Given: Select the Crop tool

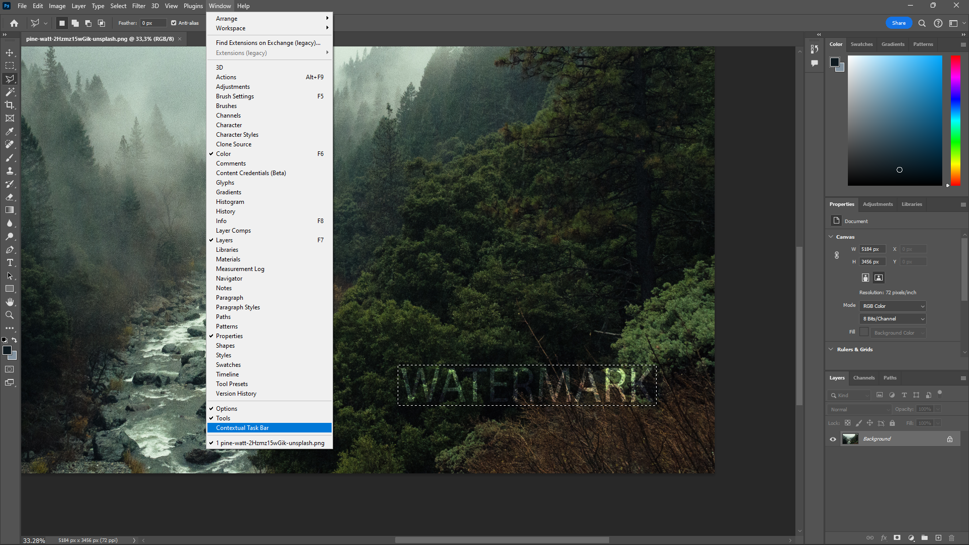Looking at the screenshot, I should click(x=10, y=105).
